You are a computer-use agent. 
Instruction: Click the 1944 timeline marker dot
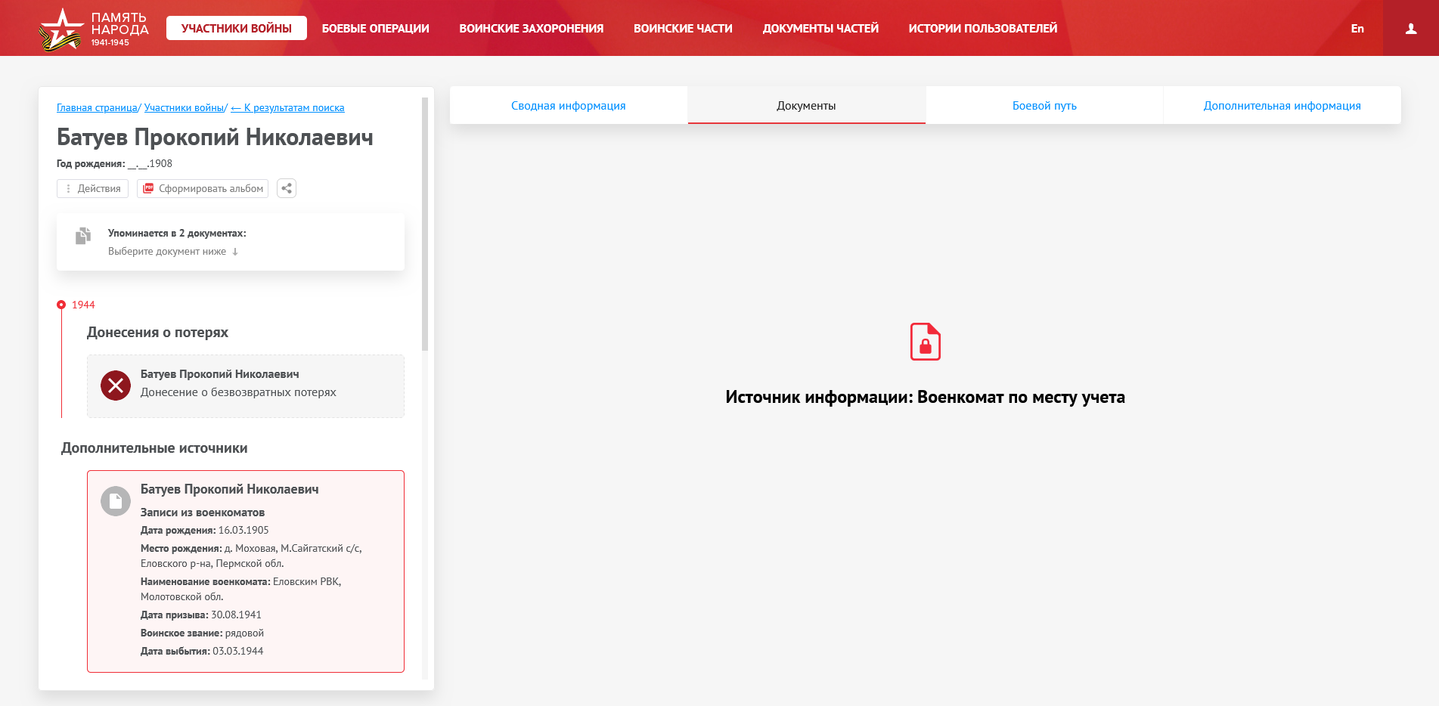point(61,305)
